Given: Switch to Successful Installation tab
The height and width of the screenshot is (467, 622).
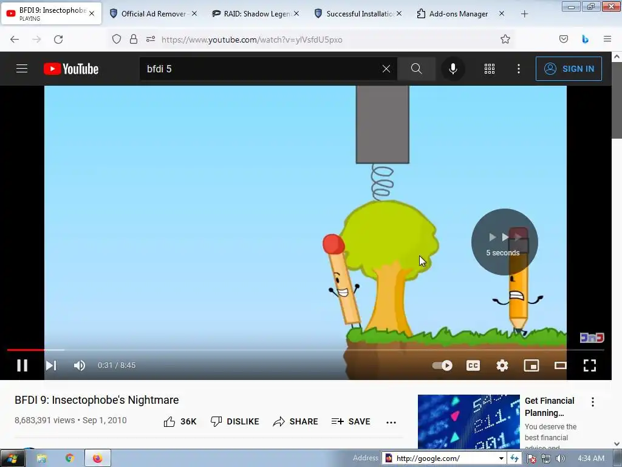Looking at the screenshot, I should (x=358, y=13).
